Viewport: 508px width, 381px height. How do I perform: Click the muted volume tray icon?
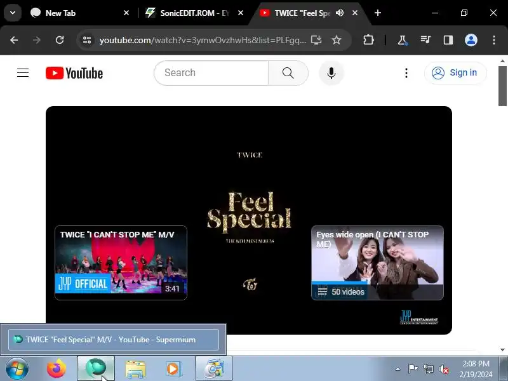tap(443, 369)
